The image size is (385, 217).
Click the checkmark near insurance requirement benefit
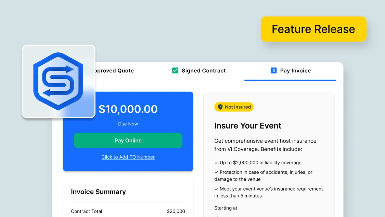coord(216,189)
